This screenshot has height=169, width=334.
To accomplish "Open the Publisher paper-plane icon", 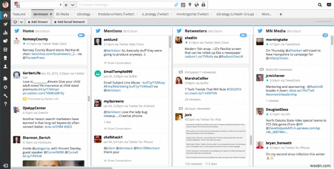I will [5, 24].
